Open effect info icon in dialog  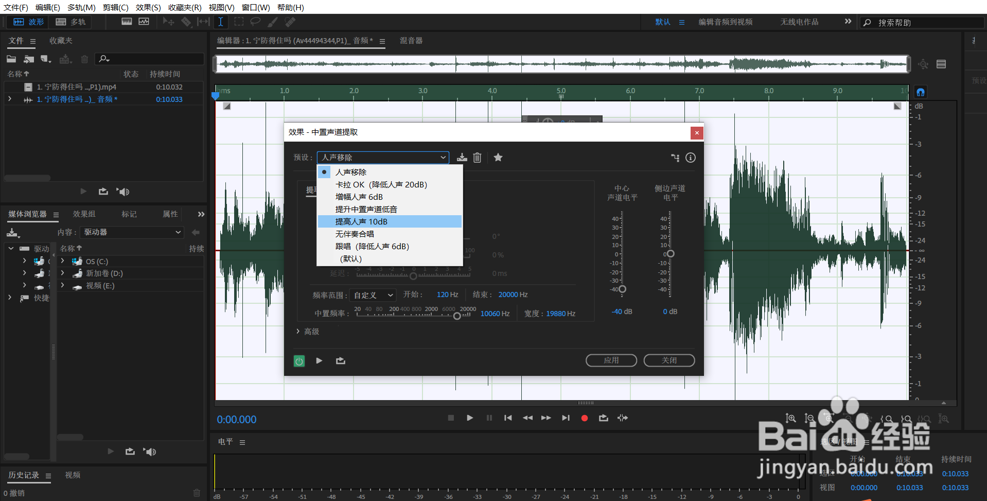691,158
